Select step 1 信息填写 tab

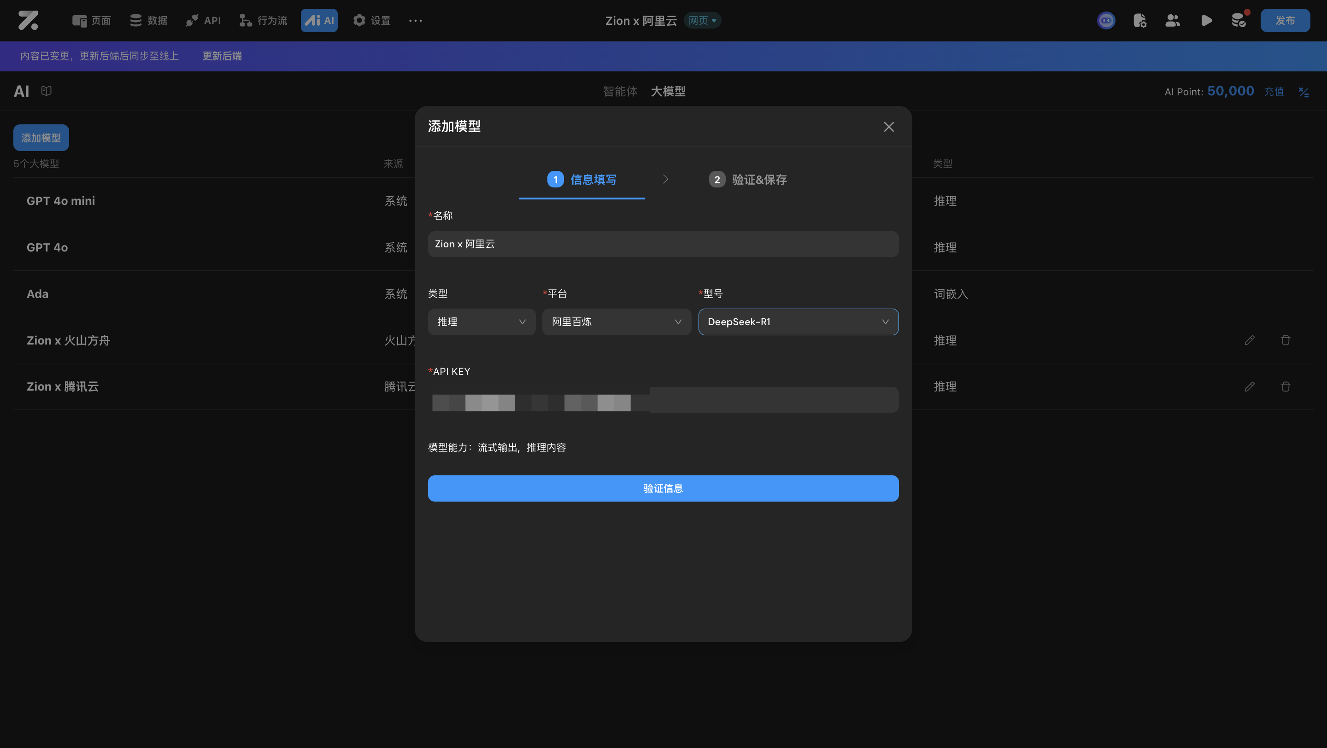(x=582, y=180)
